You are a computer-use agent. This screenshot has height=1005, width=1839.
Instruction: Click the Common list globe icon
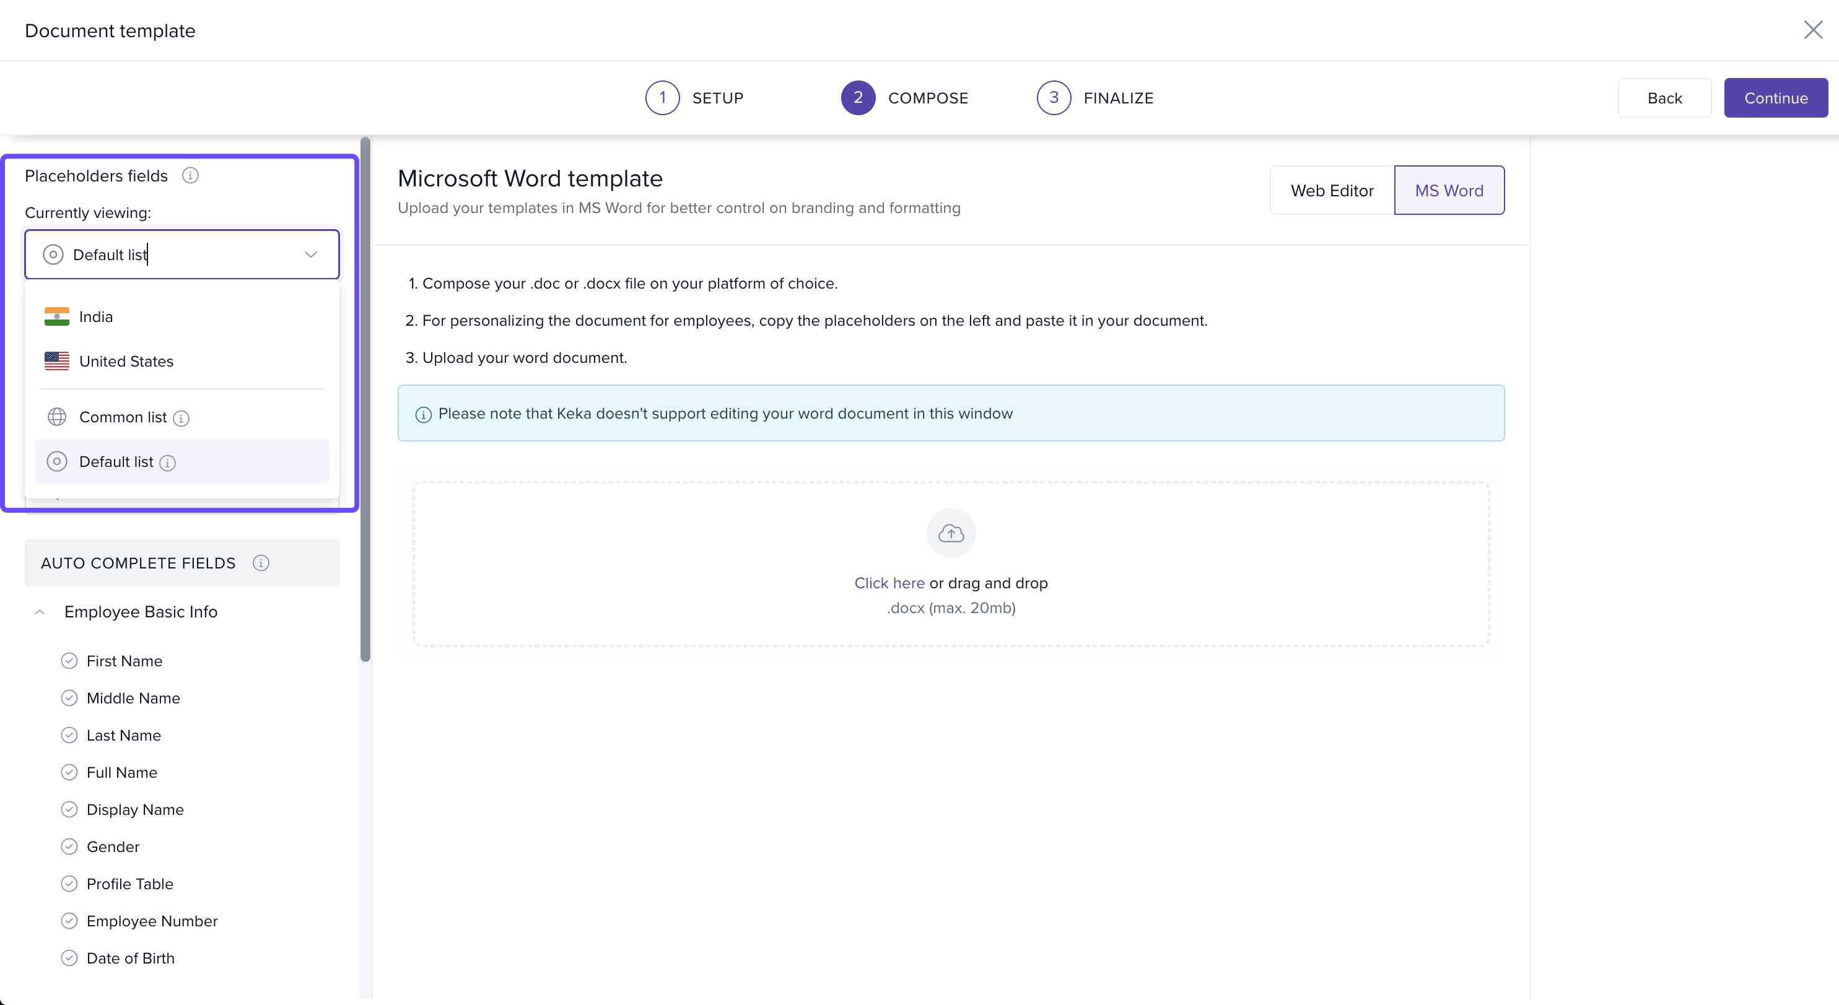[x=57, y=417]
